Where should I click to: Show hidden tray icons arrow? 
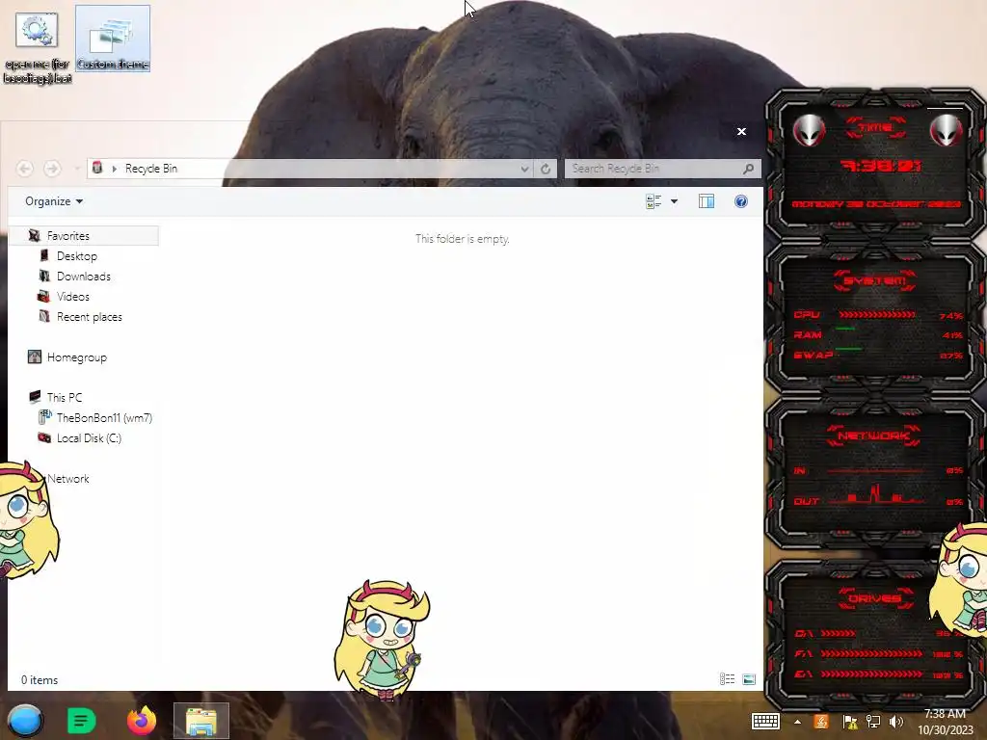(x=797, y=722)
